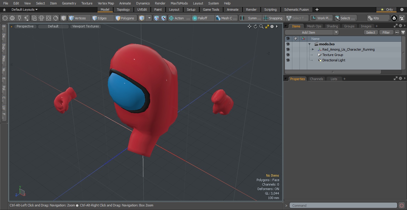407x210 pixels.
Task: Switch to Vertices selection mode
Action: tap(79, 18)
